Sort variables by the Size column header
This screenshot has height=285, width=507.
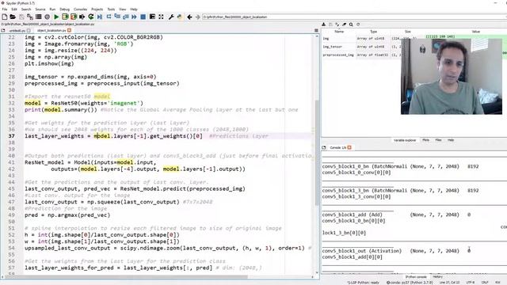(408, 32)
